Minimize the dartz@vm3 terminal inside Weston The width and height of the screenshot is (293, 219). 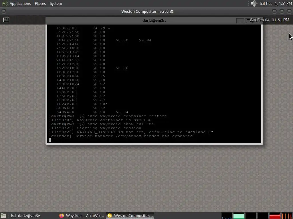coord(240,21)
